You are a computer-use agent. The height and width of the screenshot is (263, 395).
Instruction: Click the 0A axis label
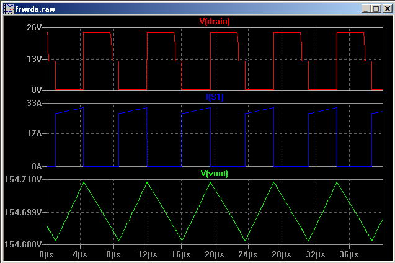point(37,166)
